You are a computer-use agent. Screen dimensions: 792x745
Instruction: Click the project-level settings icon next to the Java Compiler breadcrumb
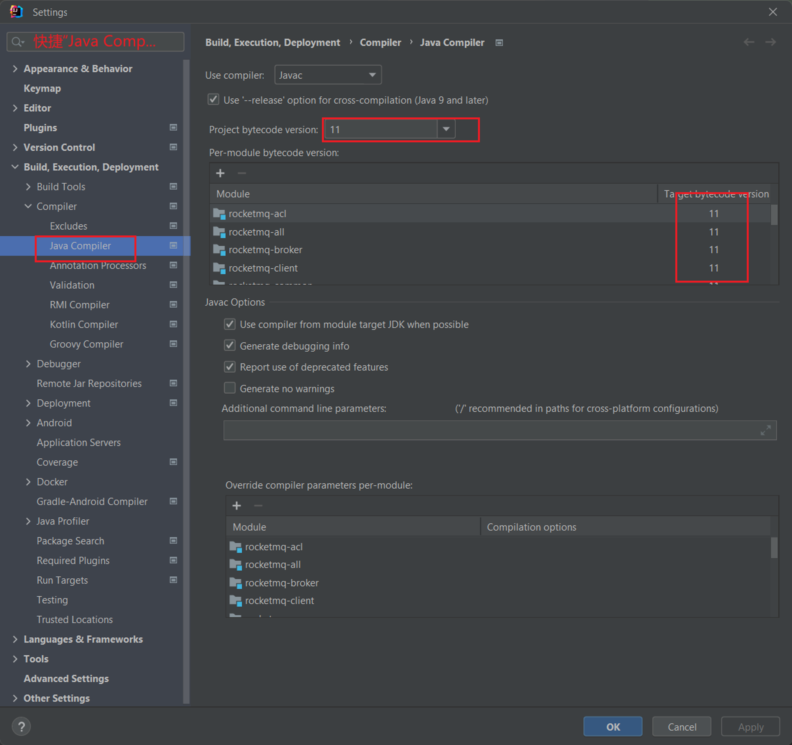499,43
